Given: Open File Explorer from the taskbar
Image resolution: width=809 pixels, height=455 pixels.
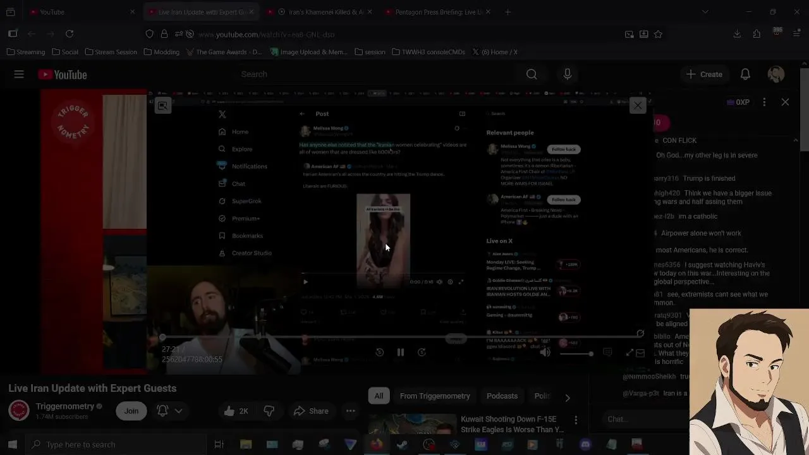Looking at the screenshot, I should tap(246, 444).
